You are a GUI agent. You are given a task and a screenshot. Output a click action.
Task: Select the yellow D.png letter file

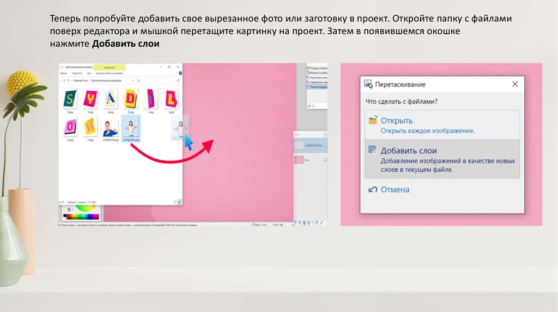(x=130, y=99)
